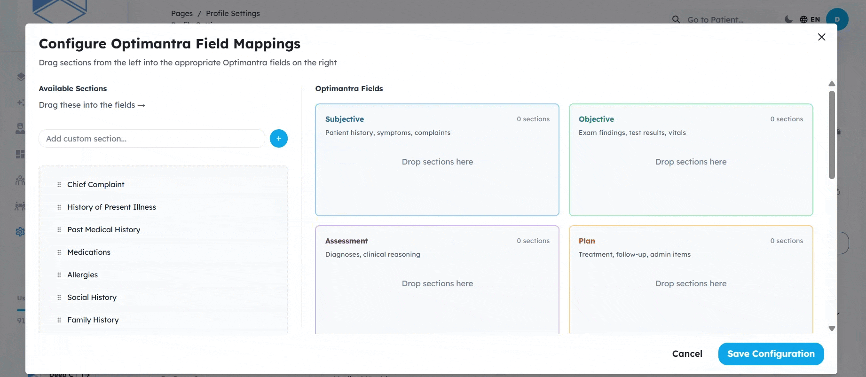Image resolution: width=866 pixels, height=377 pixels.
Task: Click the three-people group icon in the sidebar
Action: [21, 180]
